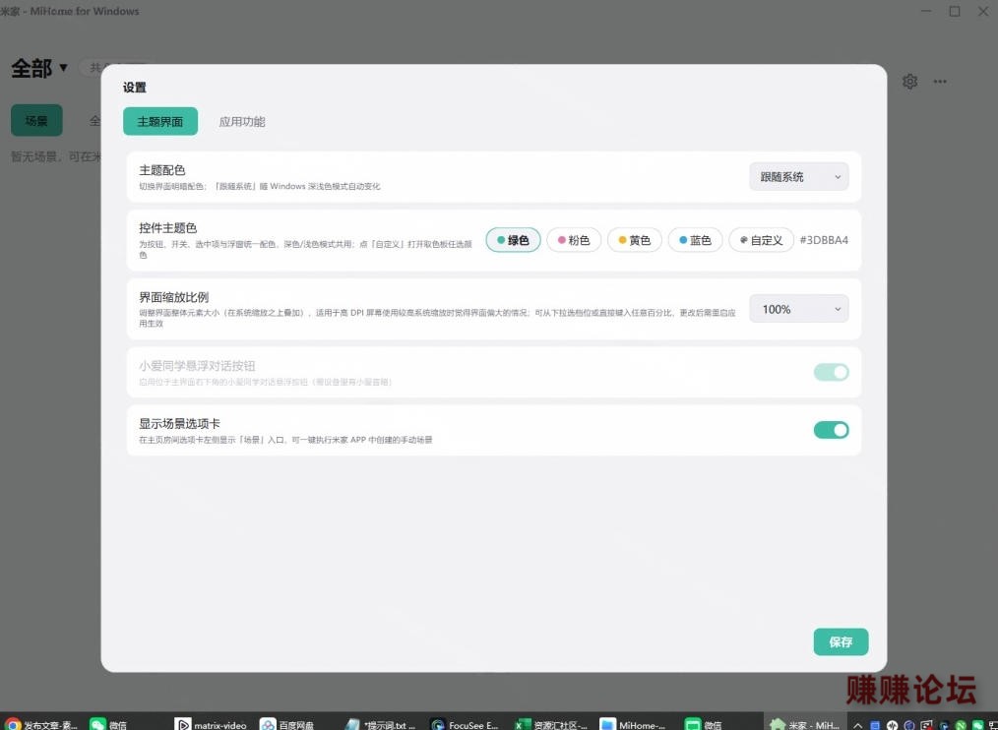998x730 pixels.
Task: Pick the 粉色 theme color chip
Action: [574, 240]
